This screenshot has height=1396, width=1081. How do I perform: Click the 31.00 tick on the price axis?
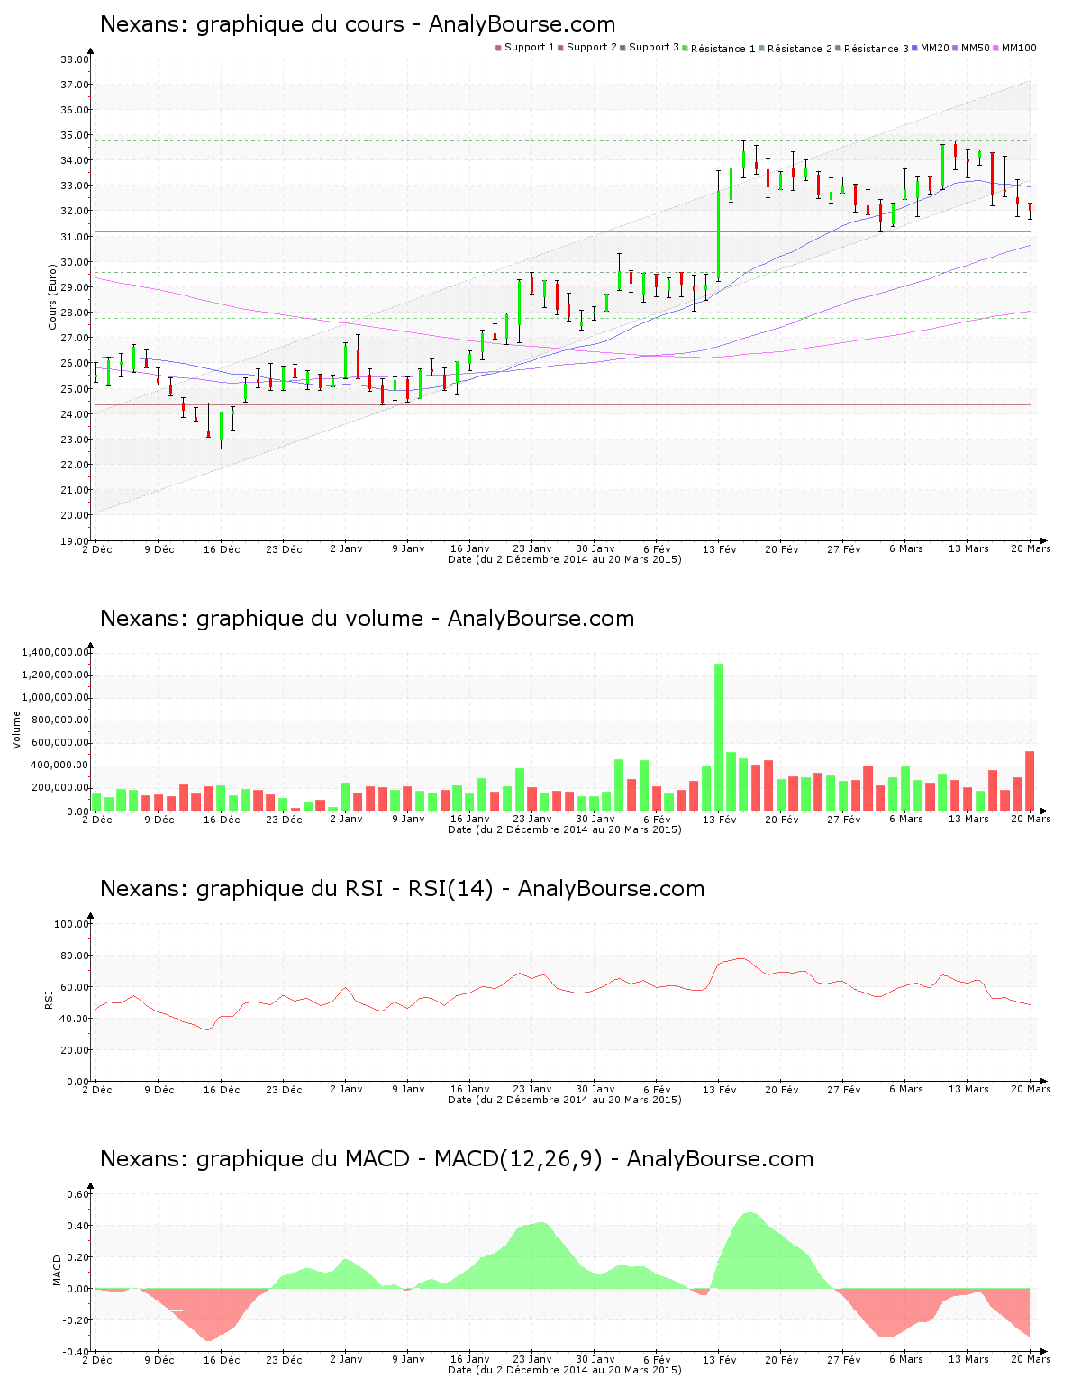coord(75,237)
